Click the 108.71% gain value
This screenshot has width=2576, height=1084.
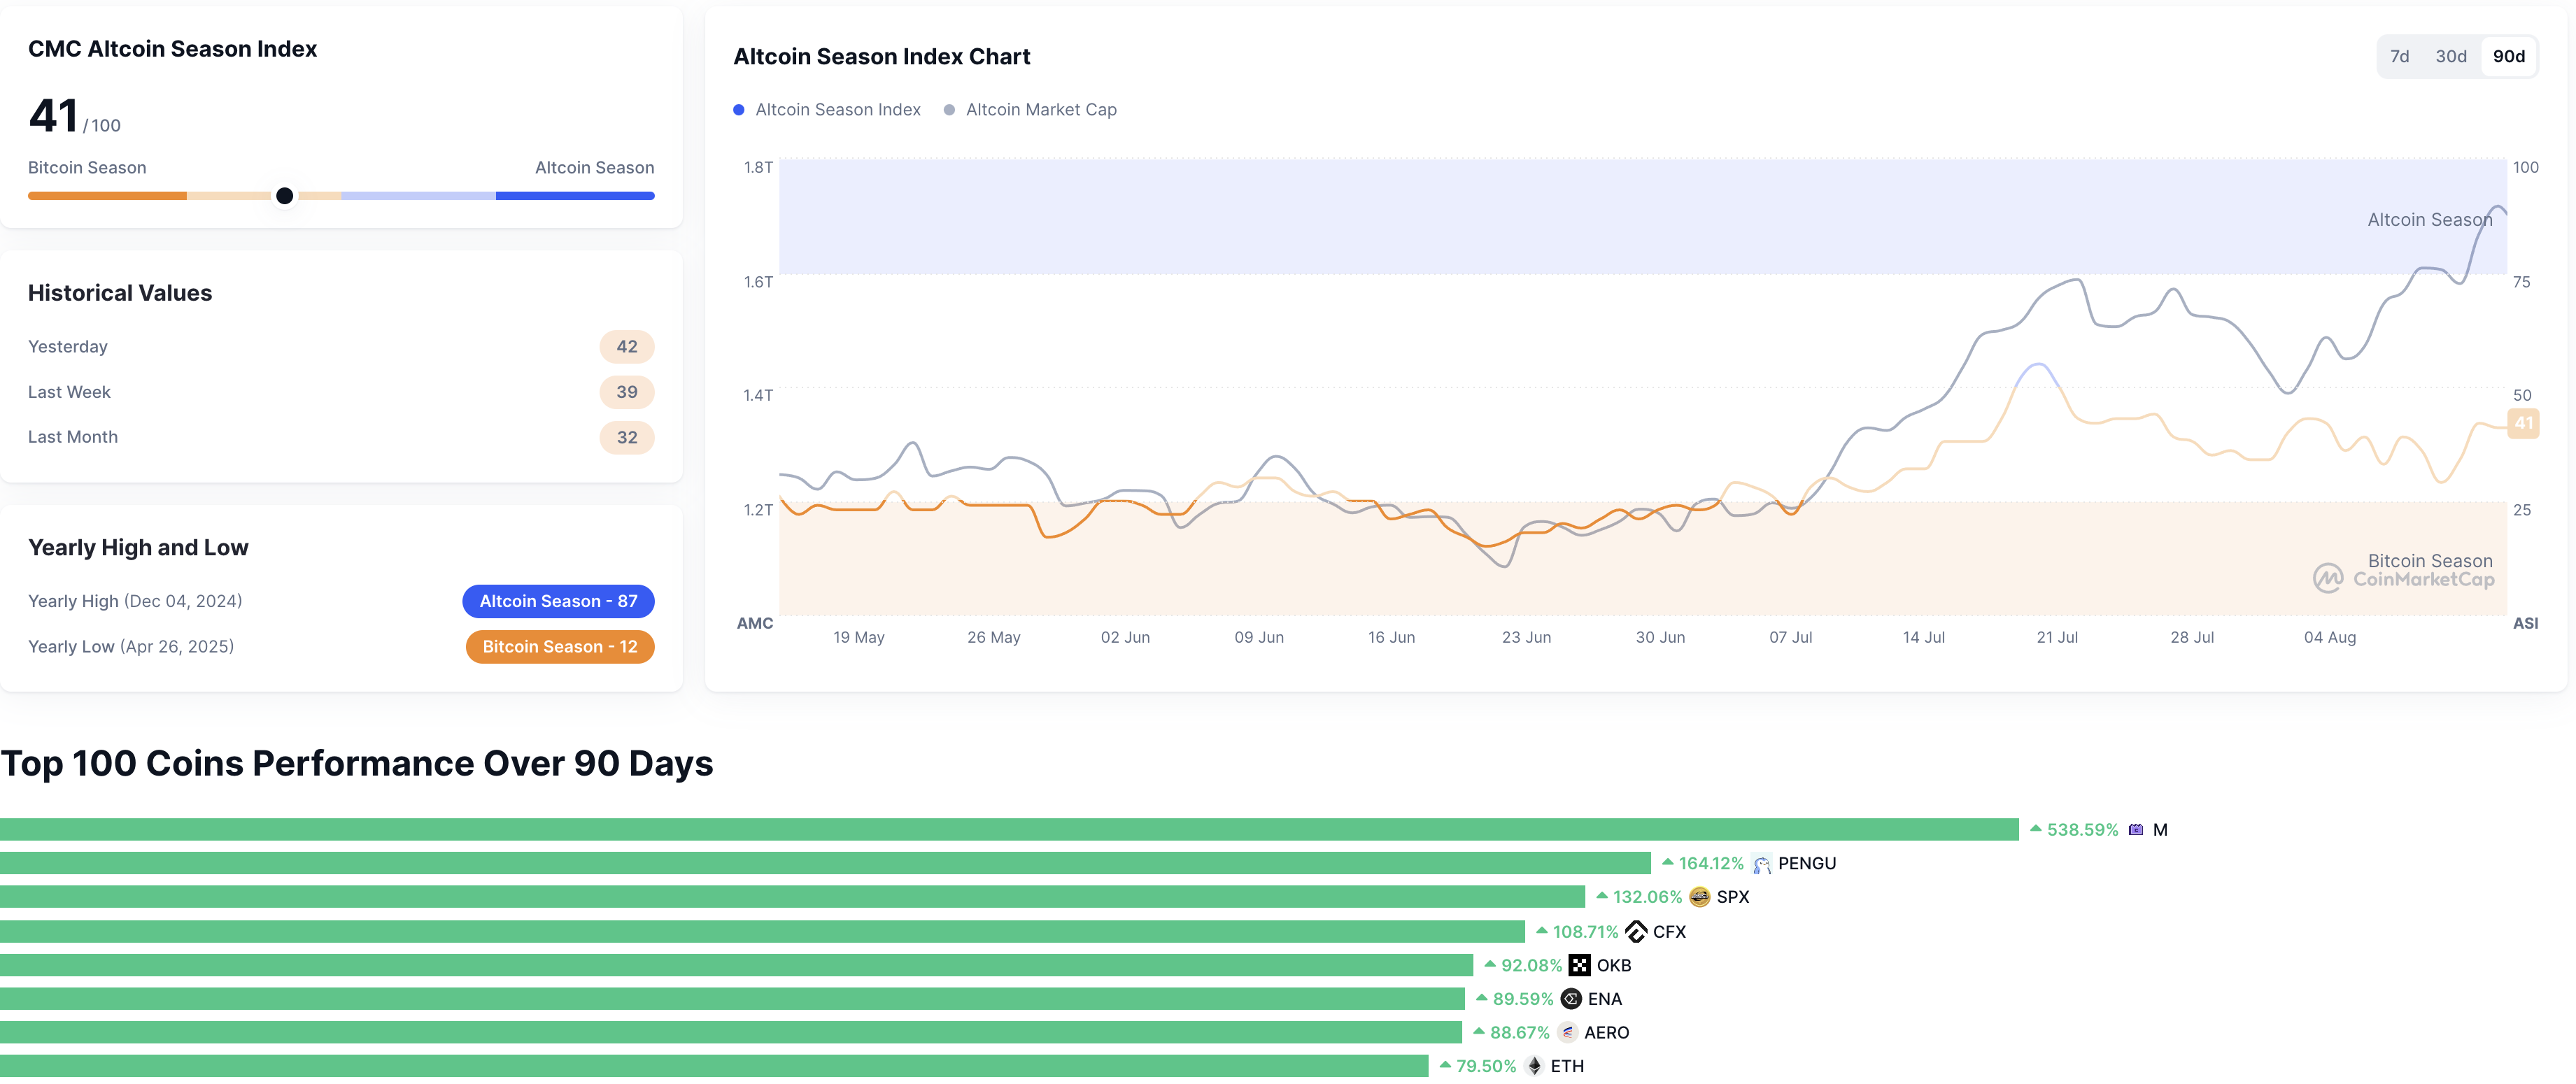tap(1585, 932)
